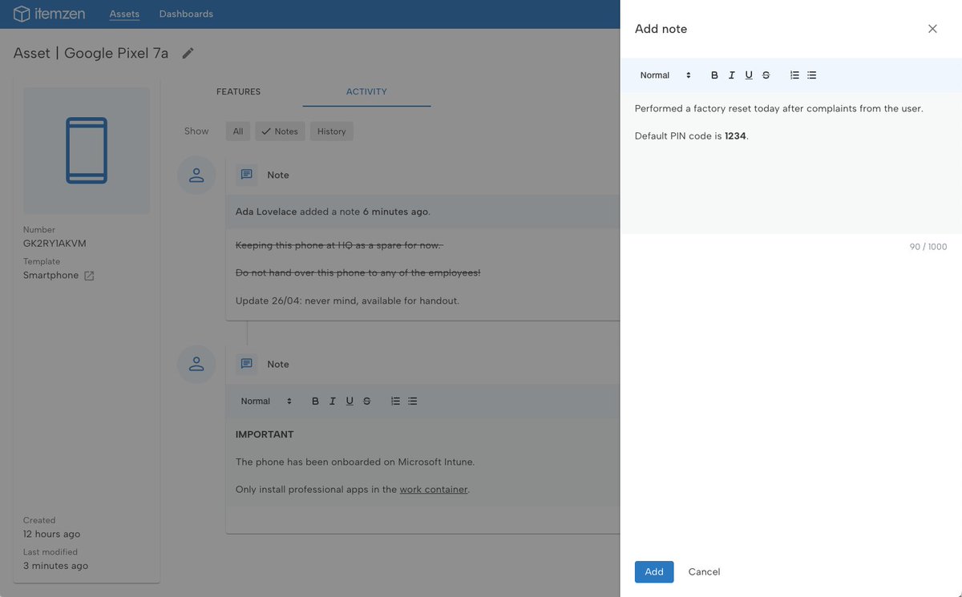Click inside the Add note text area
Screen dimensions: 962x597
[791, 163]
